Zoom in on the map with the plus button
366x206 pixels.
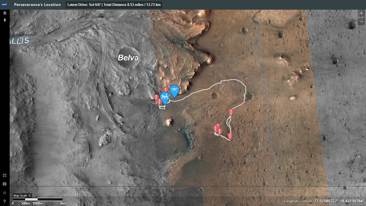(361, 13)
